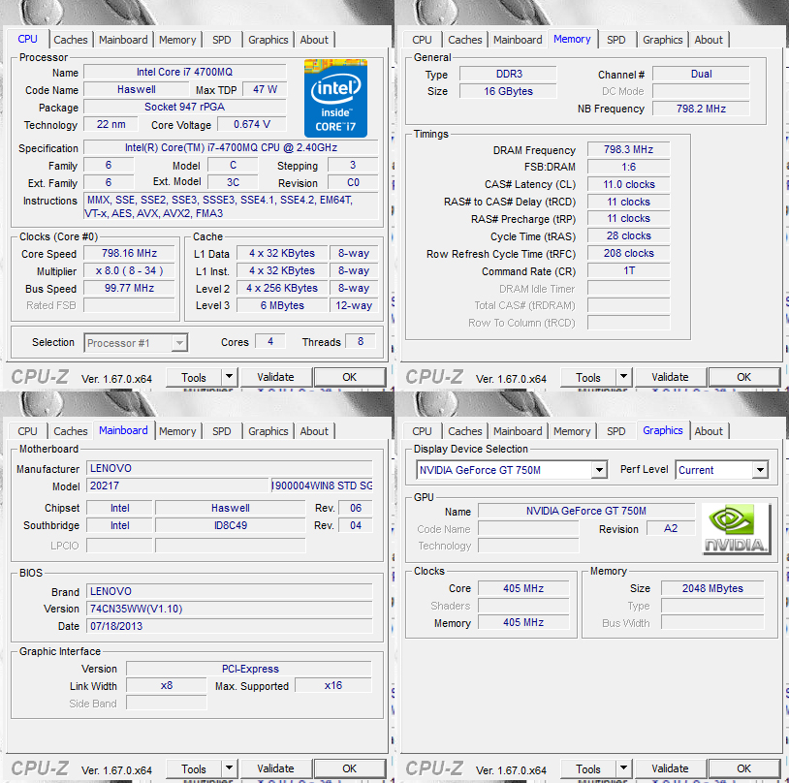The height and width of the screenshot is (783, 789).
Task: Click the Level 3 cache value 6 MBytes
Action: [282, 305]
